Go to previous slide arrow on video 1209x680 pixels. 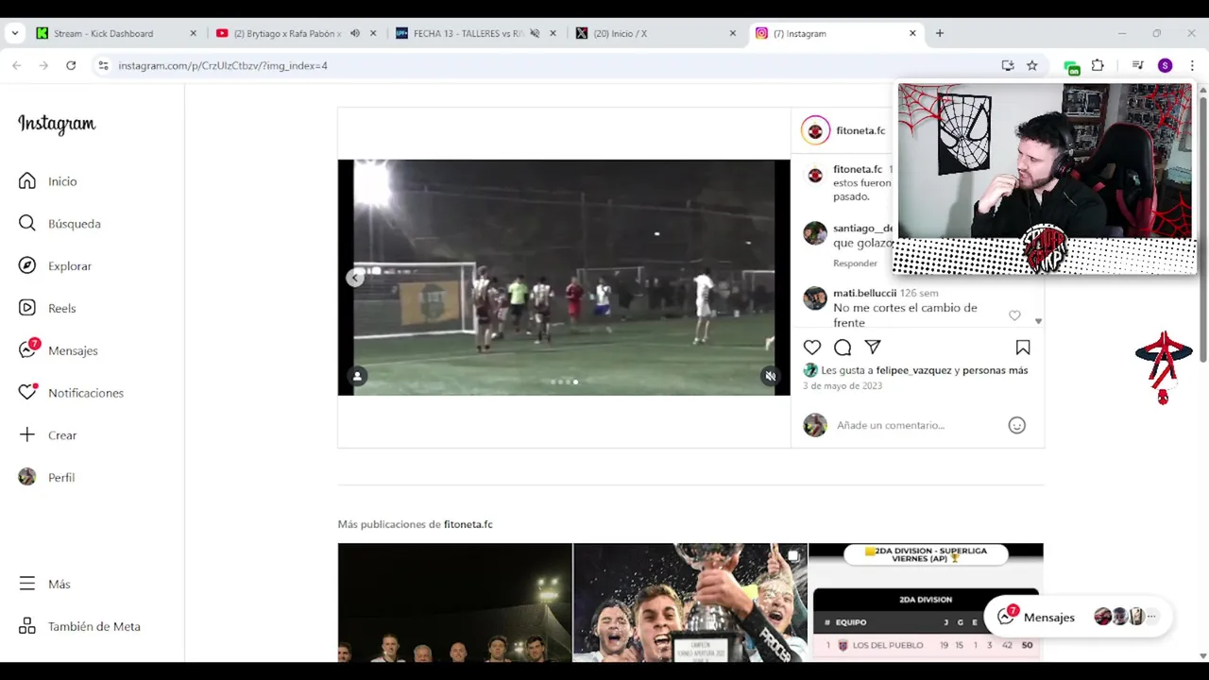[354, 278]
